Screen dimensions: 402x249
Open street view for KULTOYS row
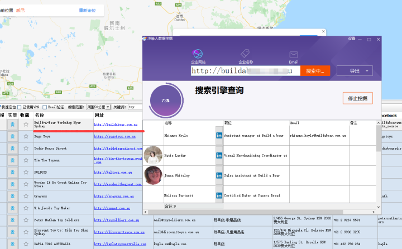tap(12, 172)
